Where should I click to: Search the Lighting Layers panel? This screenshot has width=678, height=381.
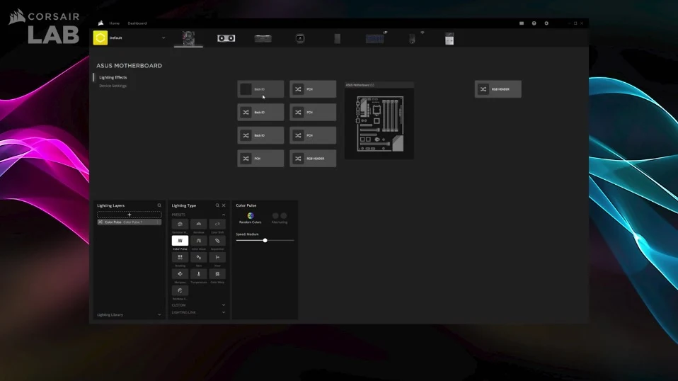[x=159, y=205]
